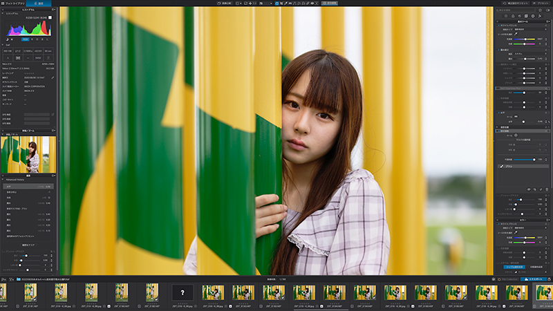The width and height of the screenshot is (553, 311).
Task: Open the exposure correction mode dropdown
Action: click(x=531, y=54)
